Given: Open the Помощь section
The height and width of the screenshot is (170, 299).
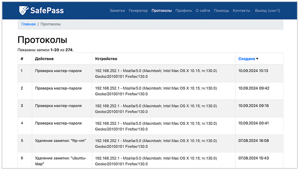Looking at the screenshot, I should coord(221,10).
